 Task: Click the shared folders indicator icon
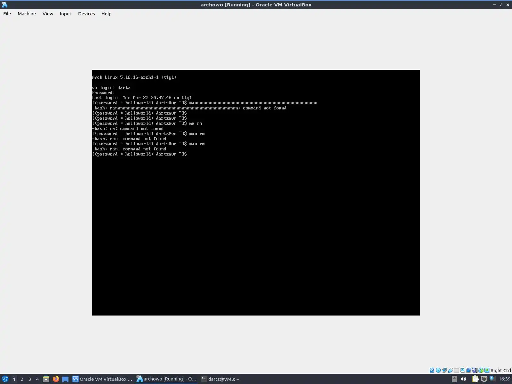coord(456,370)
